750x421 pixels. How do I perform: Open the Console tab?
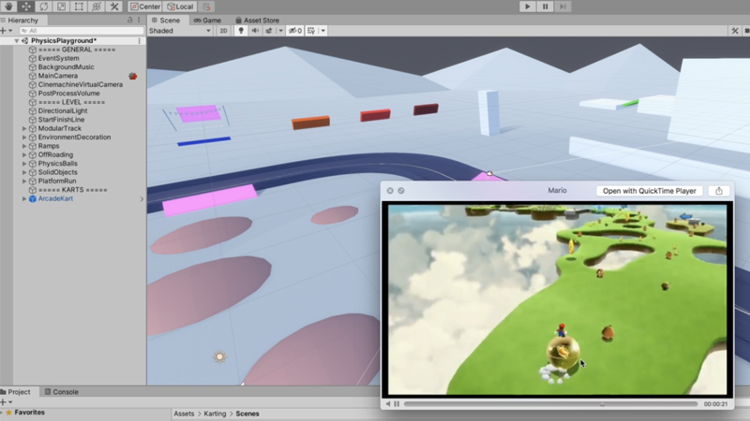tap(61, 392)
